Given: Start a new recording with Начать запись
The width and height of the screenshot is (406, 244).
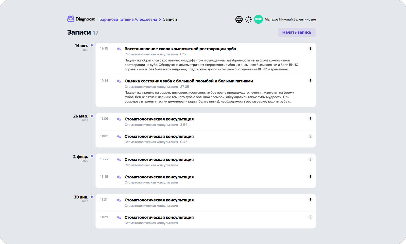Looking at the screenshot, I should (297, 32).
